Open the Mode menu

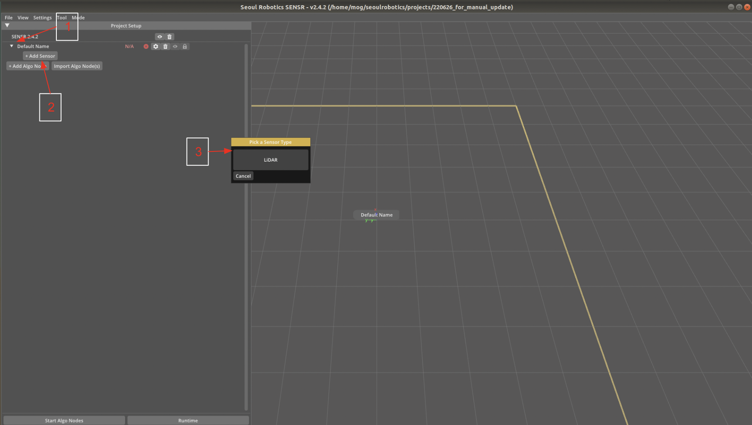click(x=78, y=17)
